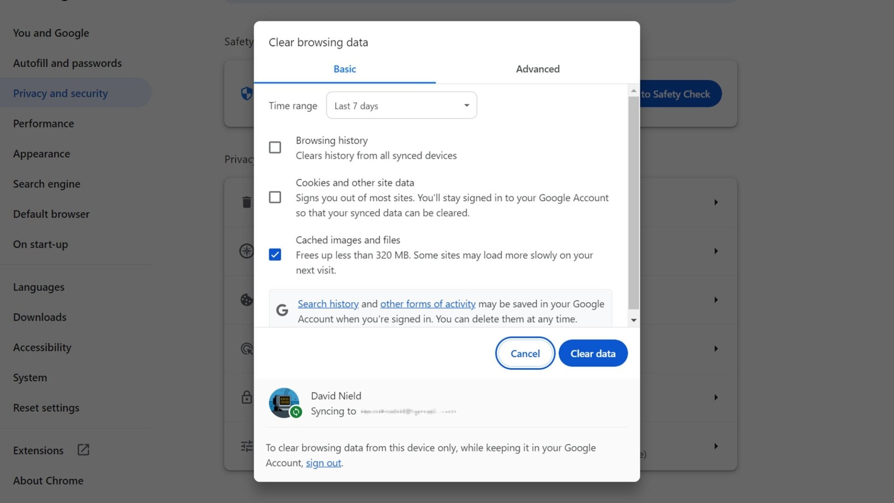Check the Browsing history checkbox
The image size is (894, 503).
[275, 148]
